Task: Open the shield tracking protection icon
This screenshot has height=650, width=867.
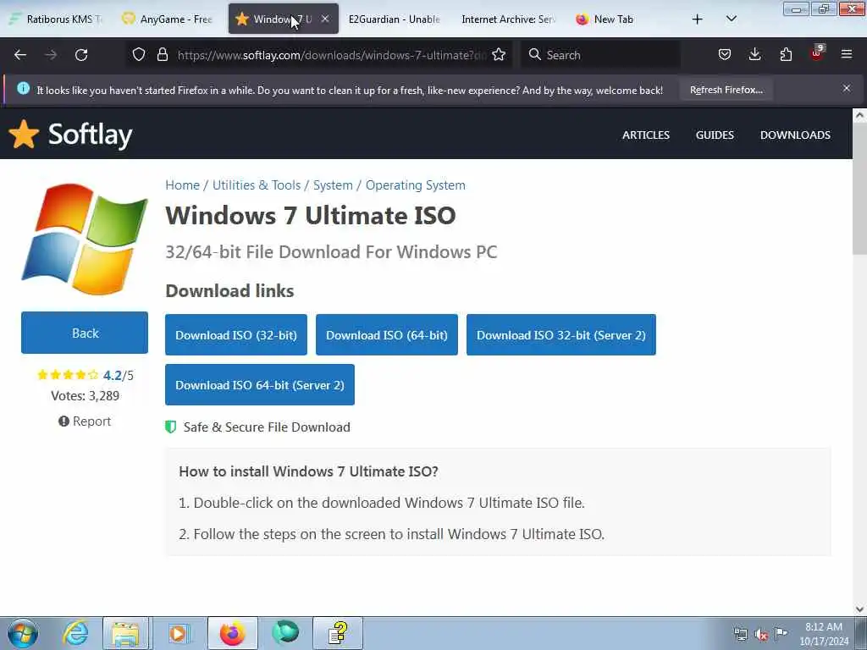Action: click(139, 54)
